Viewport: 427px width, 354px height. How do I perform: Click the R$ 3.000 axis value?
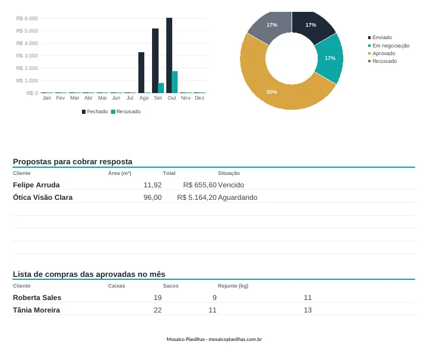[27, 56]
